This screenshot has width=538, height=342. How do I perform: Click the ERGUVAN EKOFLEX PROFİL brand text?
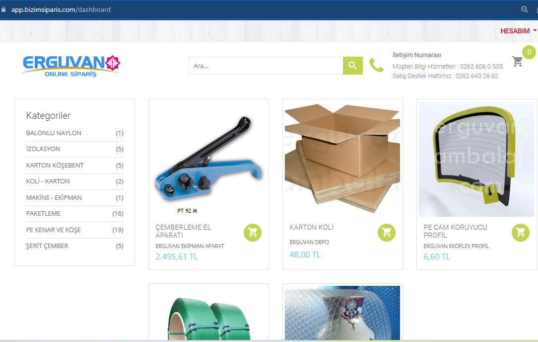456,246
